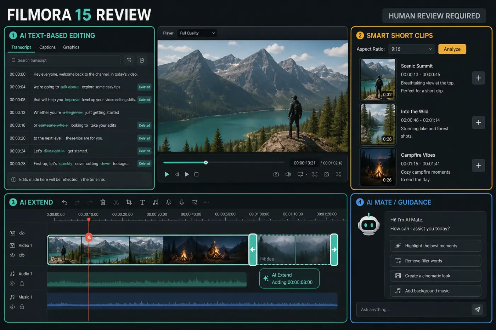Click Create a cinematic look suggestion
Image resolution: width=496 pixels, height=330 pixels.
click(x=435, y=276)
